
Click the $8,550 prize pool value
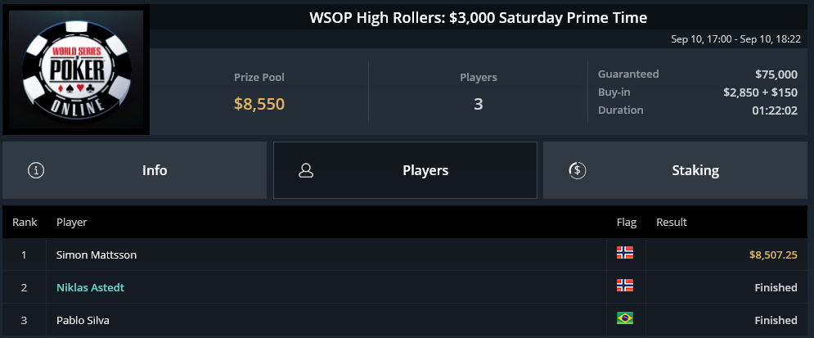[259, 104]
